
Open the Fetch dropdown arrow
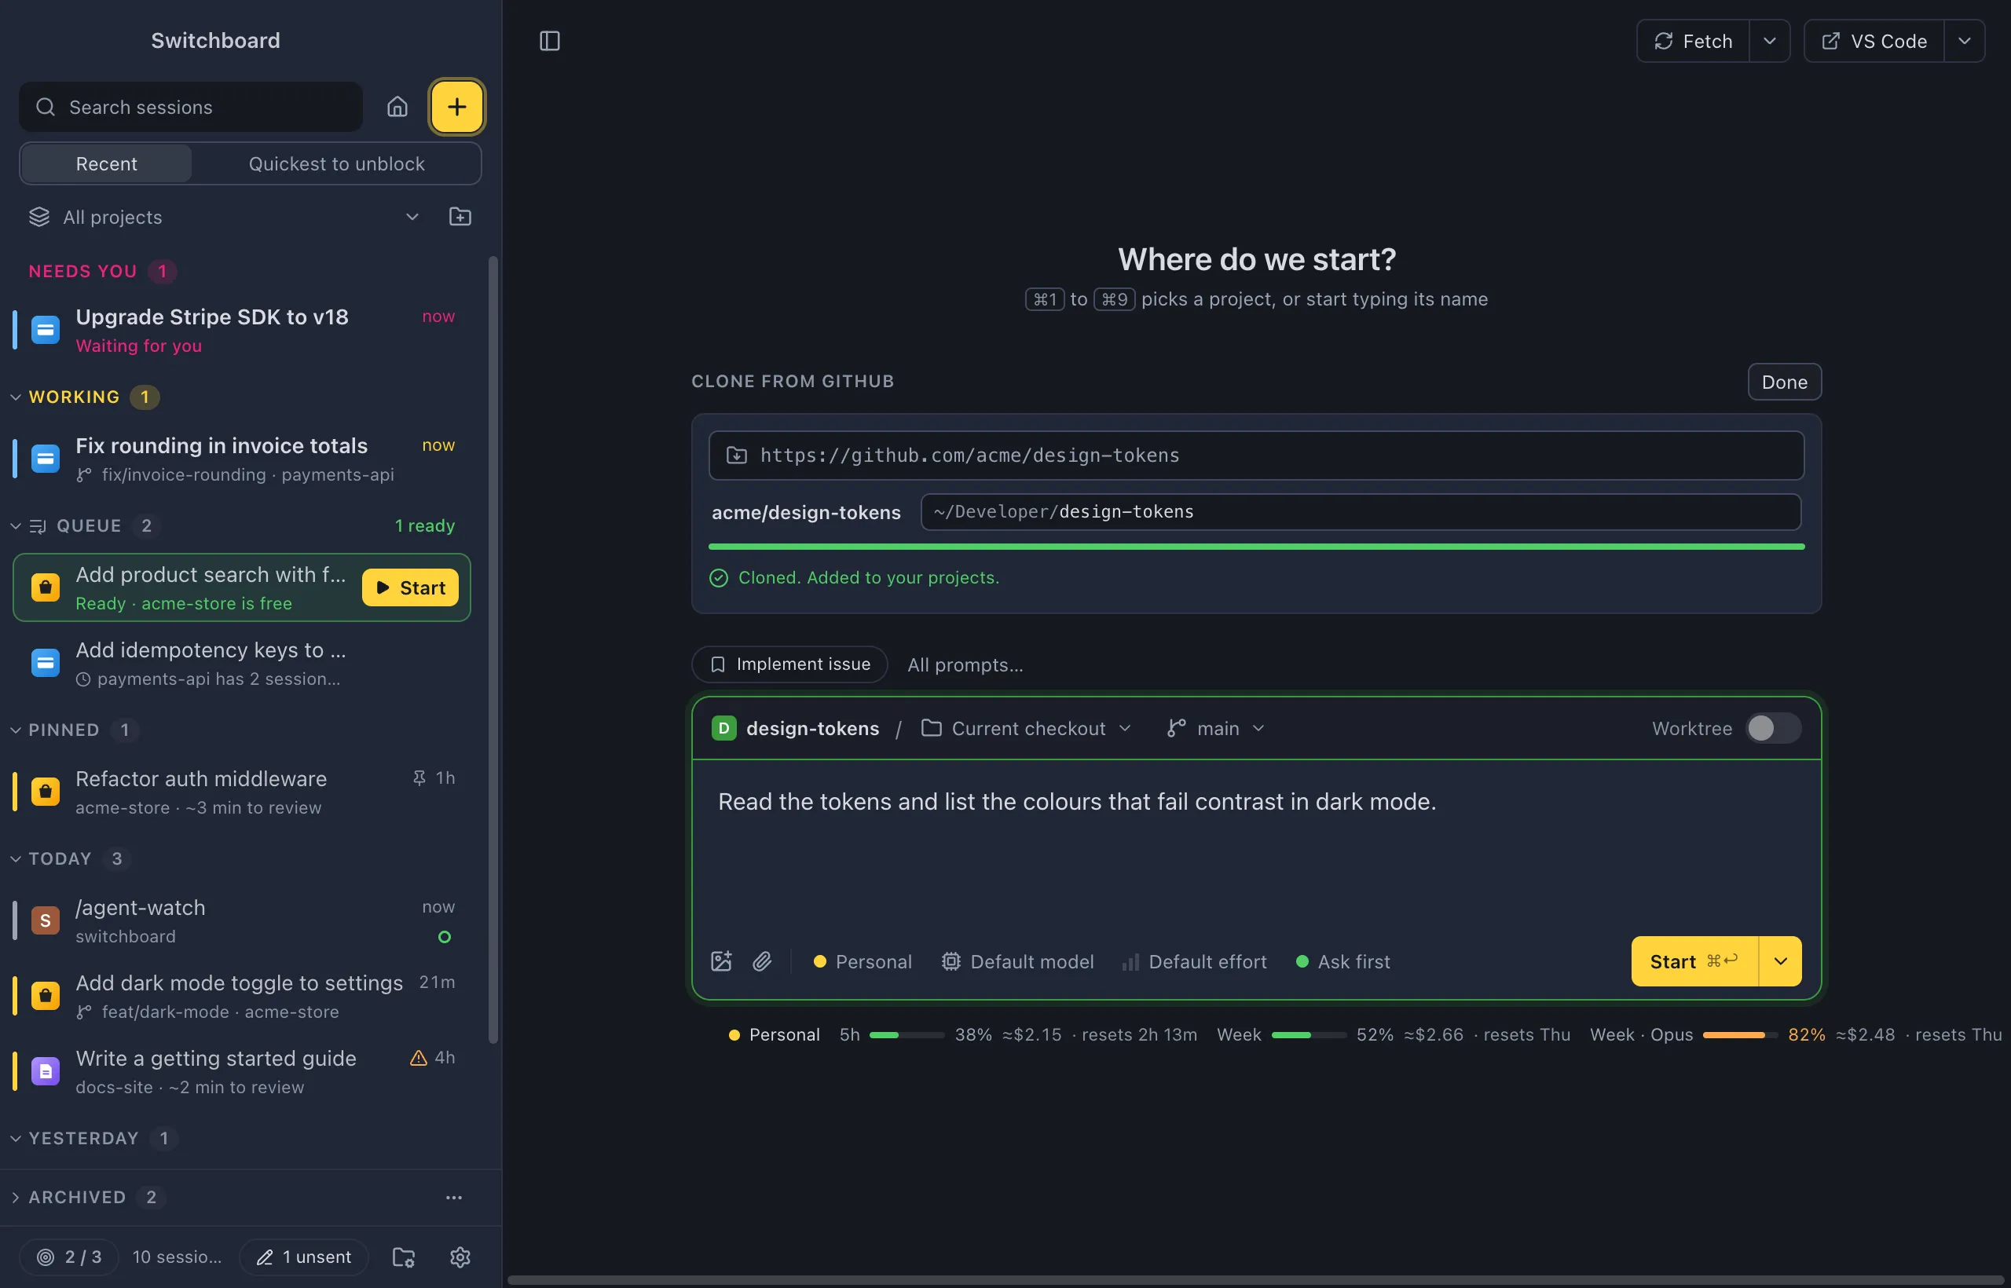point(1769,41)
